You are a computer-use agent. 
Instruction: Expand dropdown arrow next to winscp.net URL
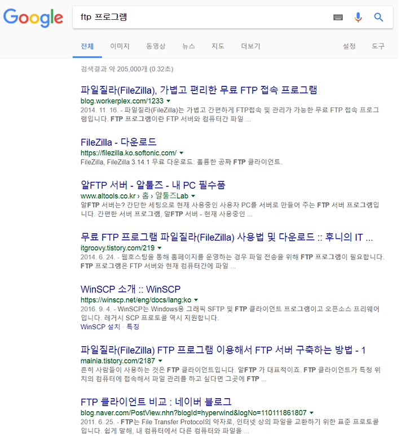196,300
